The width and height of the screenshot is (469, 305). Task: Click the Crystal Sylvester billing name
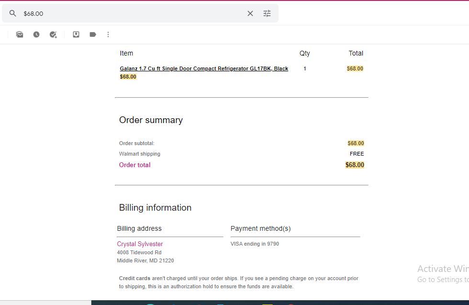140,244
